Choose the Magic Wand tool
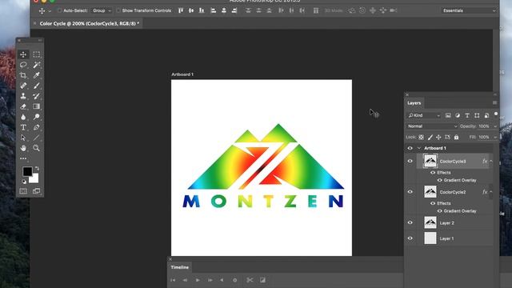This screenshot has width=512, height=288. [x=36, y=65]
